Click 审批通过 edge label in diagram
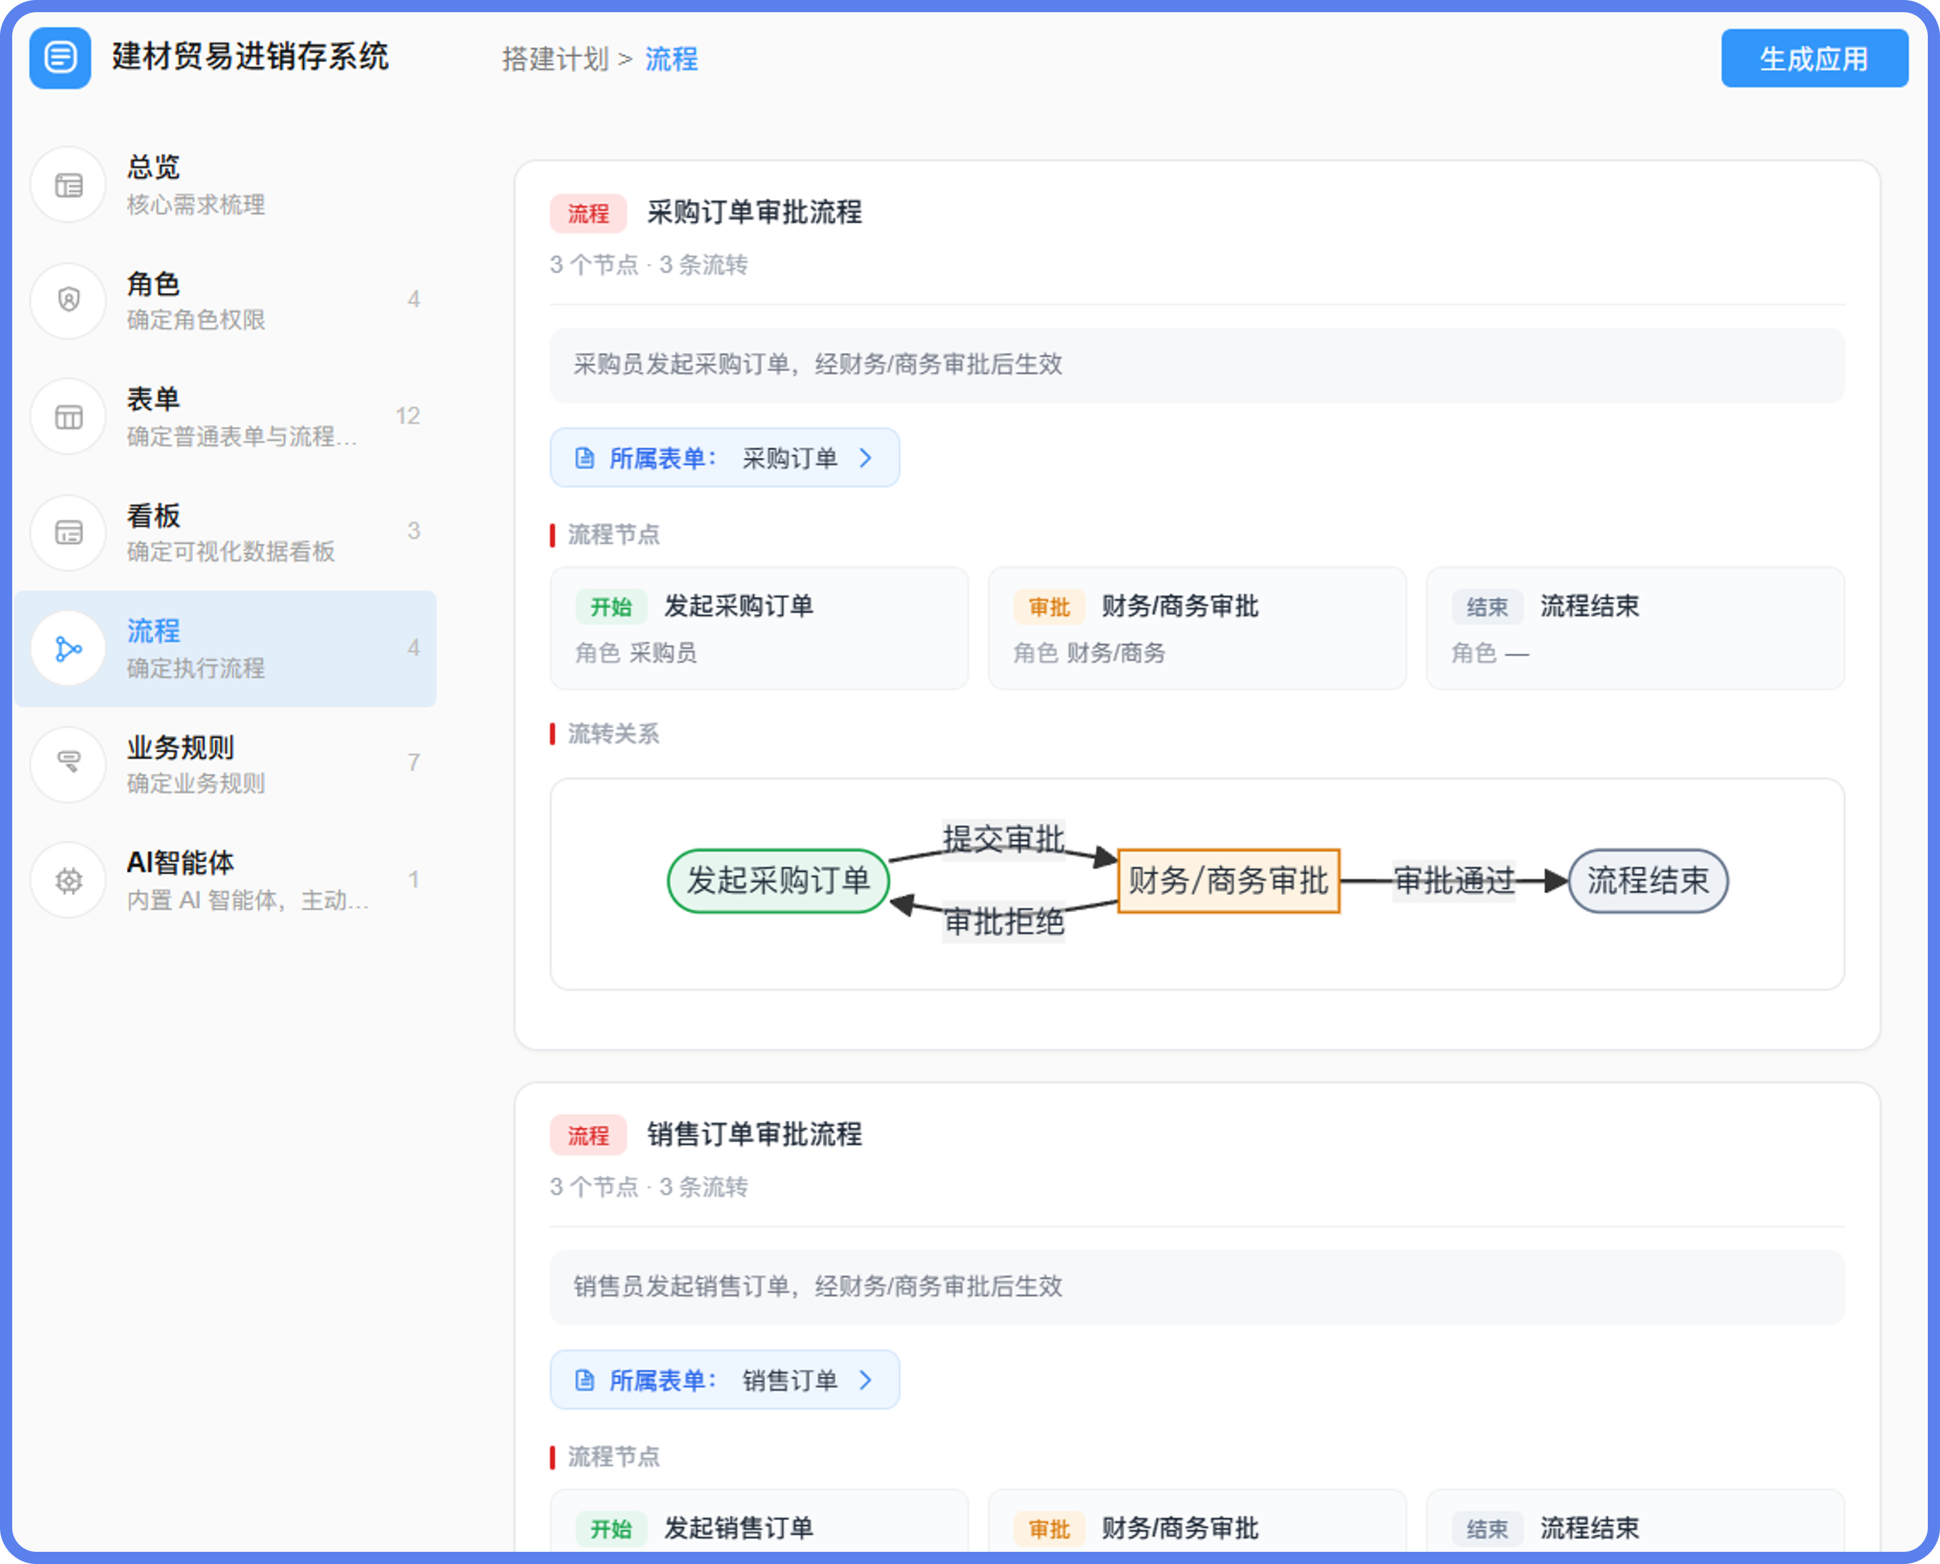 [1454, 880]
